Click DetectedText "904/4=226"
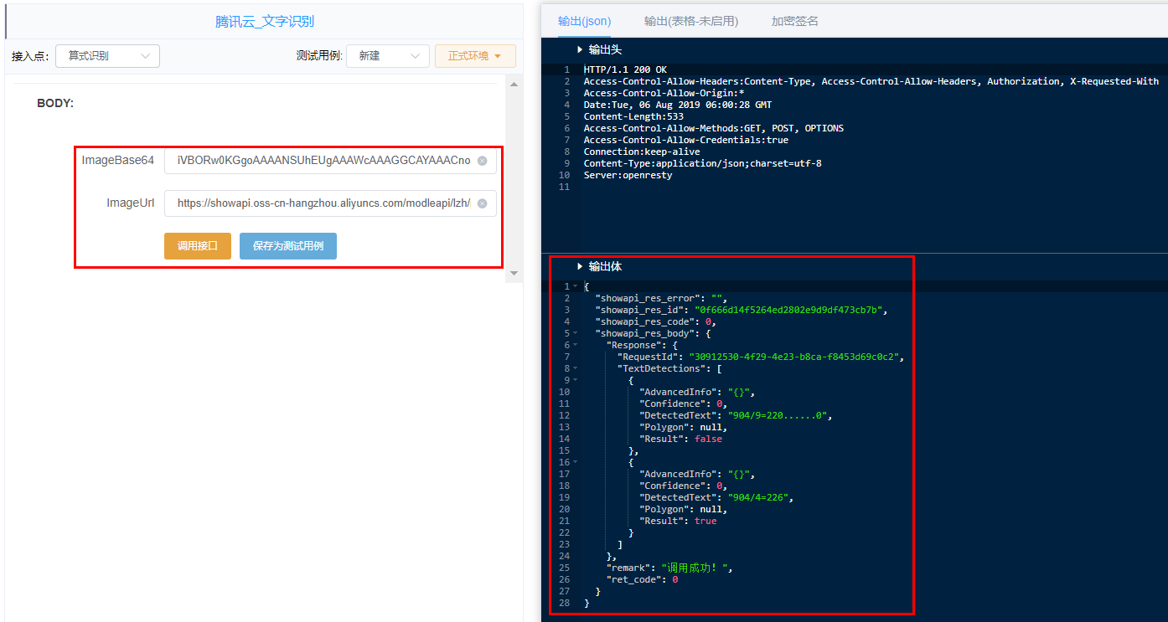 coord(760,497)
